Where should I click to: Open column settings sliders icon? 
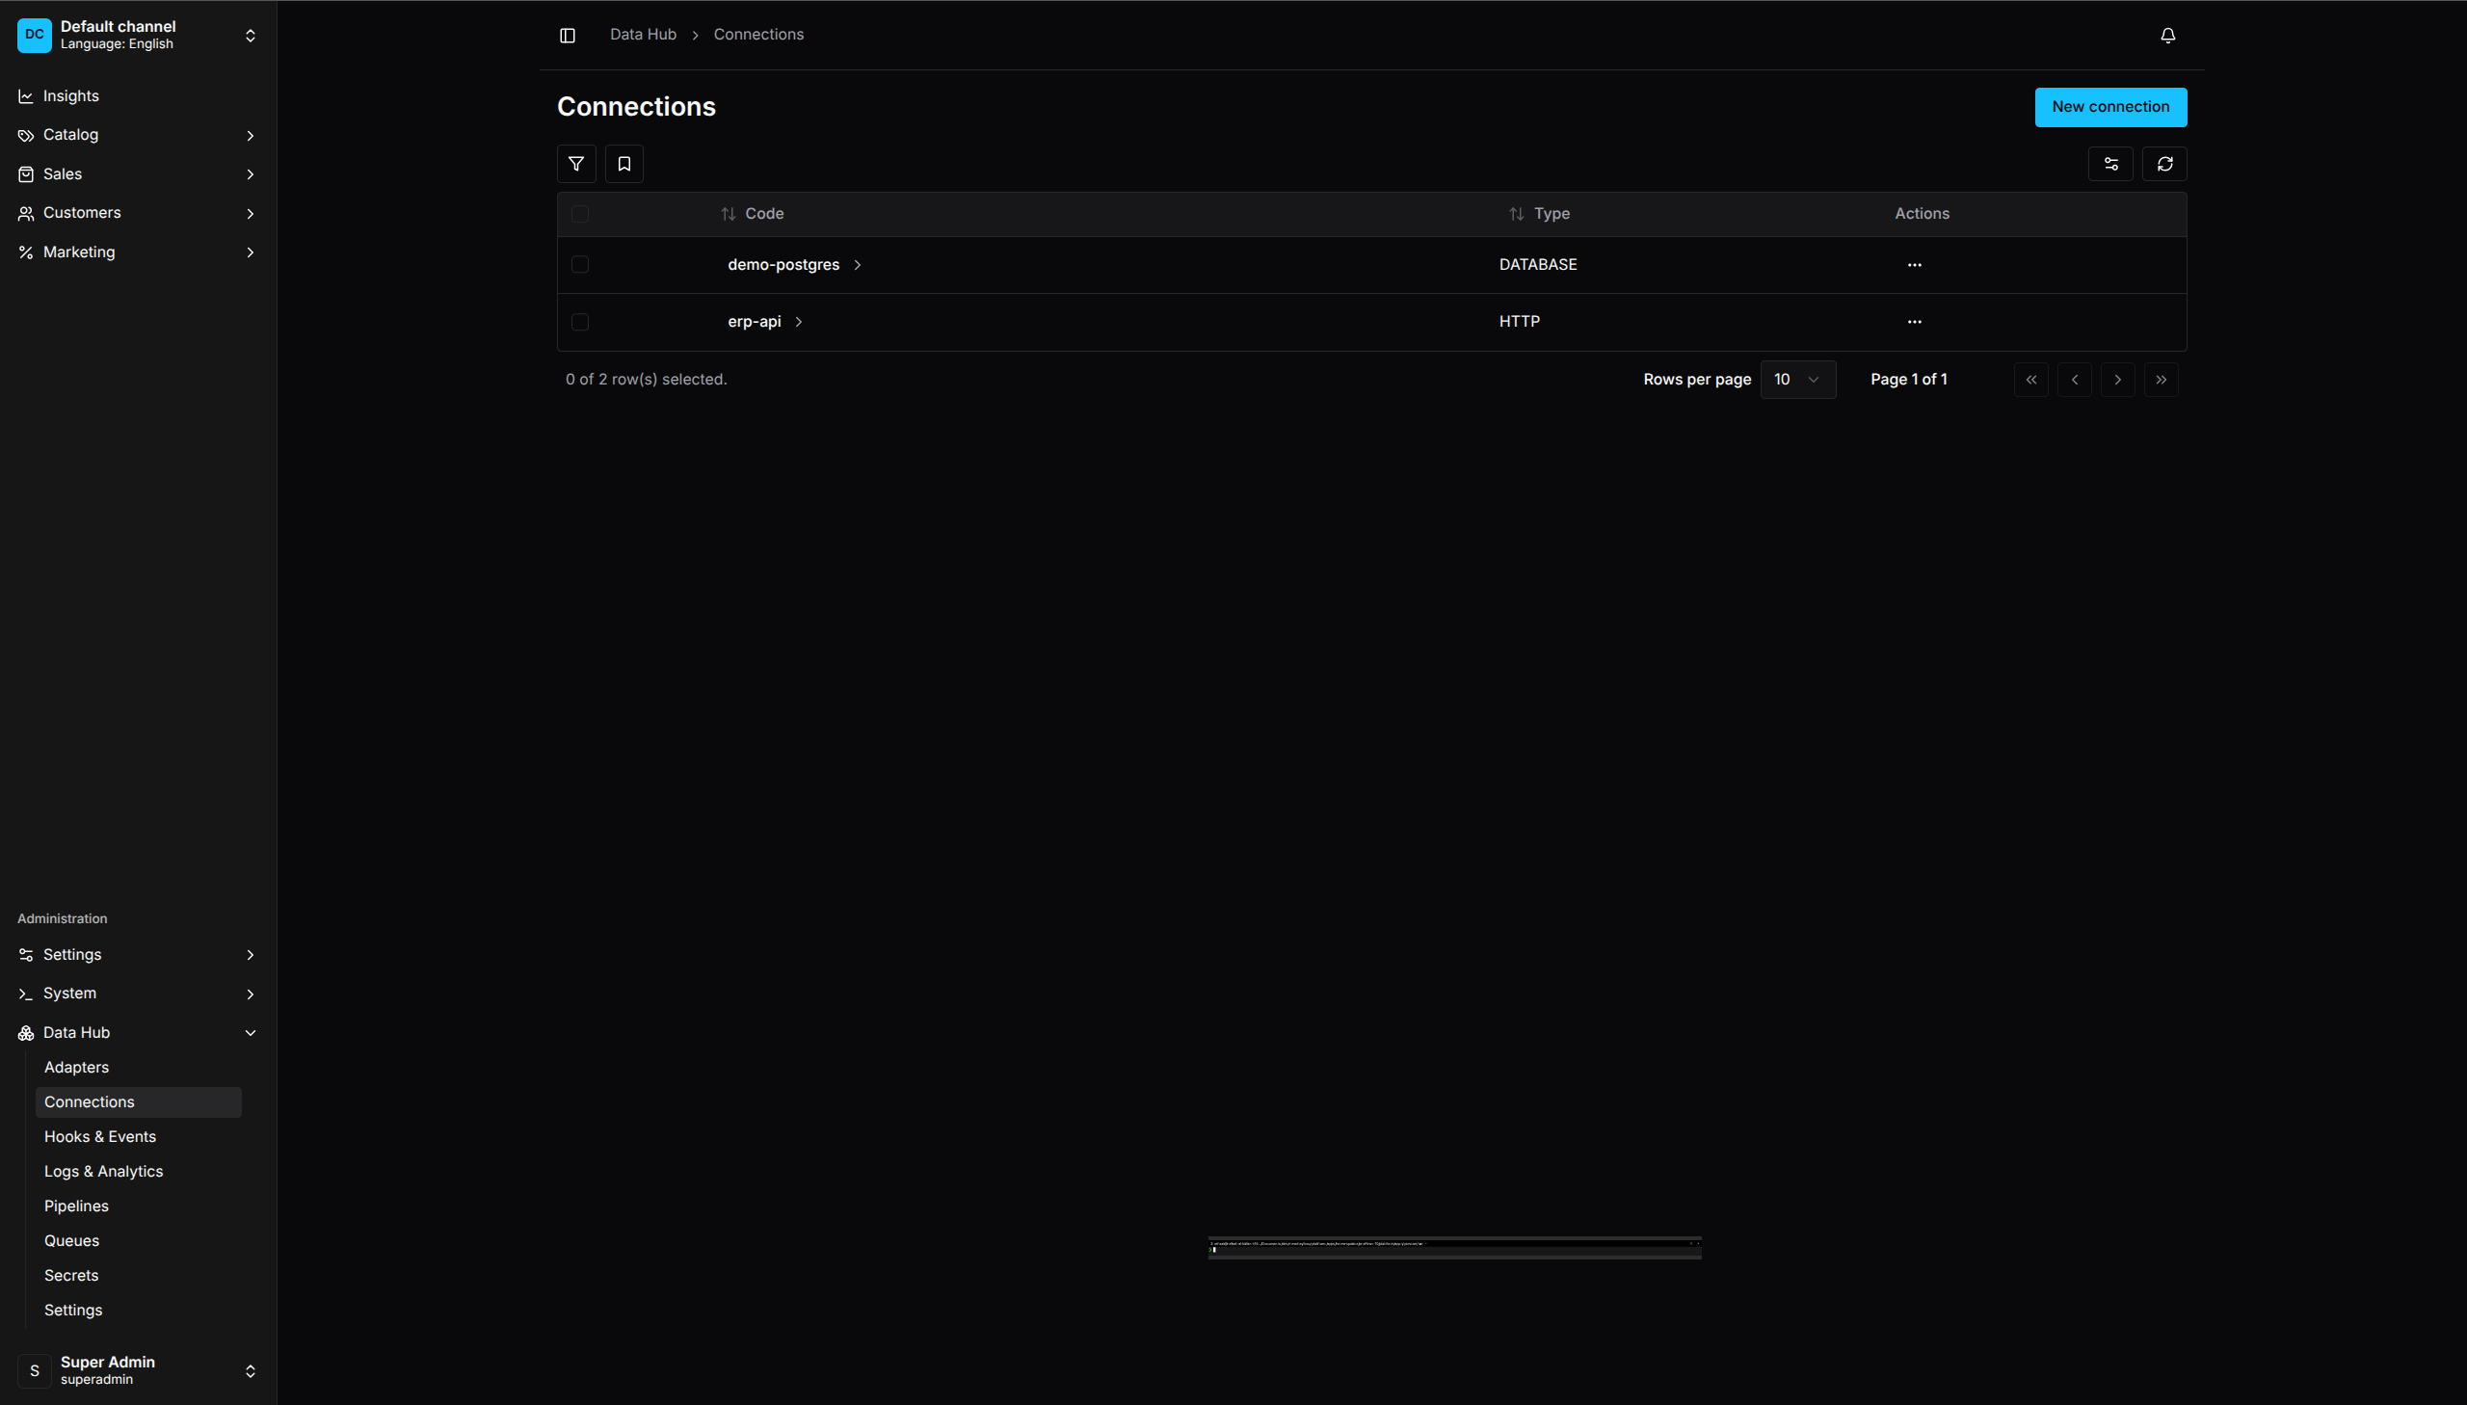pyautogui.click(x=2110, y=164)
